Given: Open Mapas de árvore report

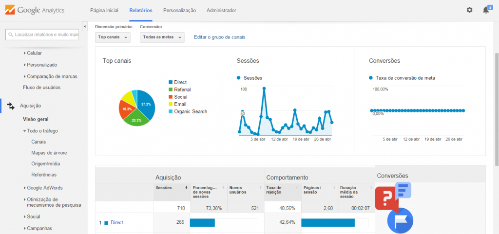Looking at the screenshot, I should [49, 153].
